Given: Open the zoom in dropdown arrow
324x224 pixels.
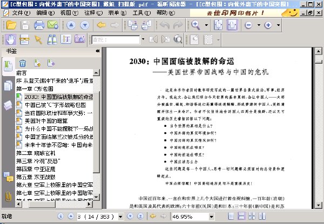Looking at the screenshot, I should (x=278, y=25).
